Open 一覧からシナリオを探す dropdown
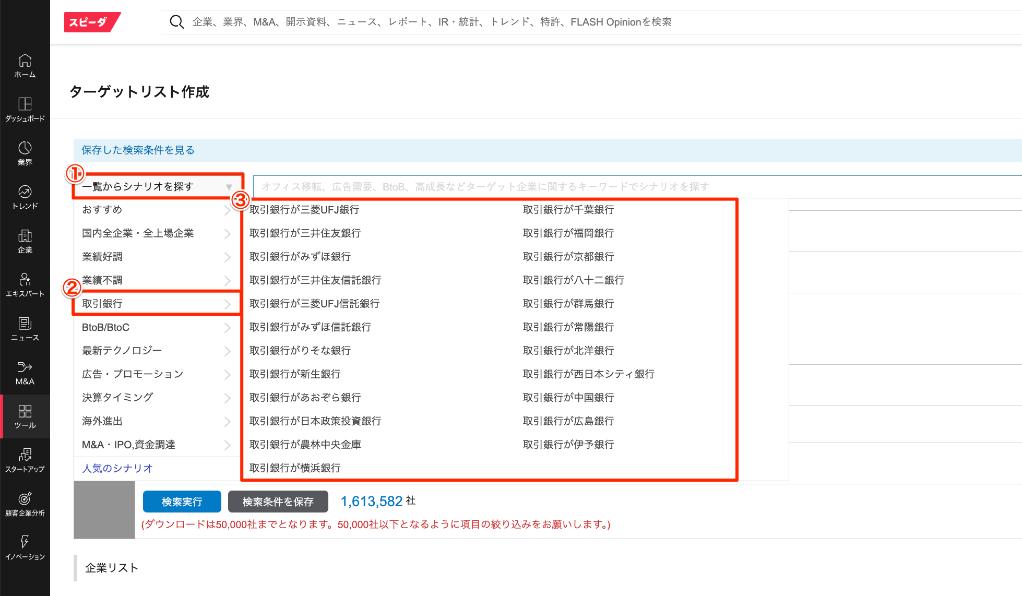The width and height of the screenshot is (1022, 596). (x=157, y=186)
